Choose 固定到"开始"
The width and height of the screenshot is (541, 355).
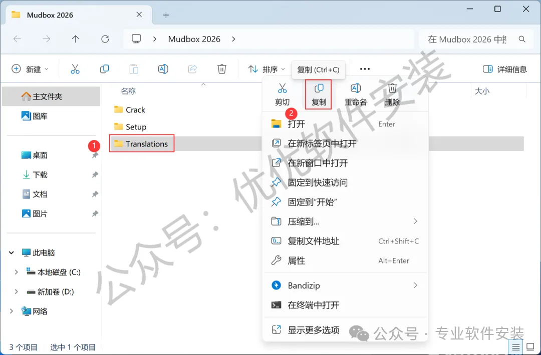click(x=345, y=202)
